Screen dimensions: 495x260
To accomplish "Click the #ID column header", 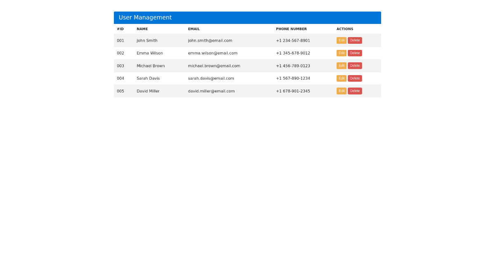I will tap(120, 29).
